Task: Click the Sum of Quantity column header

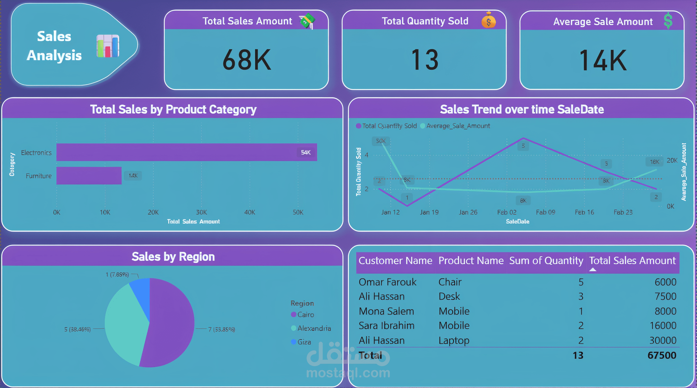Action: pyautogui.click(x=546, y=260)
